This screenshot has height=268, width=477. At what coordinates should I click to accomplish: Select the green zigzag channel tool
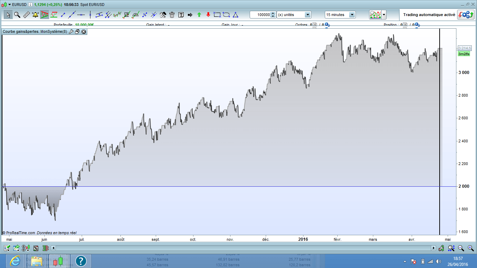[117, 15]
